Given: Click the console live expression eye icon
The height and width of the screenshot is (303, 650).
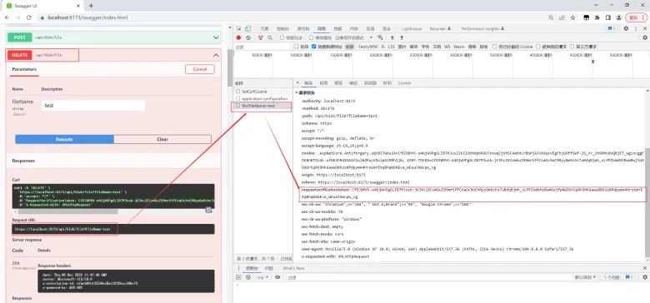Looking at the screenshot, I should click(x=277, y=277).
